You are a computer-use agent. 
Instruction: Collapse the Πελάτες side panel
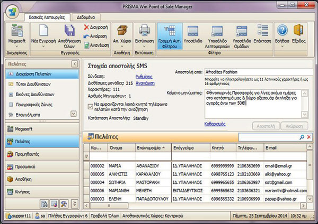click(75, 64)
